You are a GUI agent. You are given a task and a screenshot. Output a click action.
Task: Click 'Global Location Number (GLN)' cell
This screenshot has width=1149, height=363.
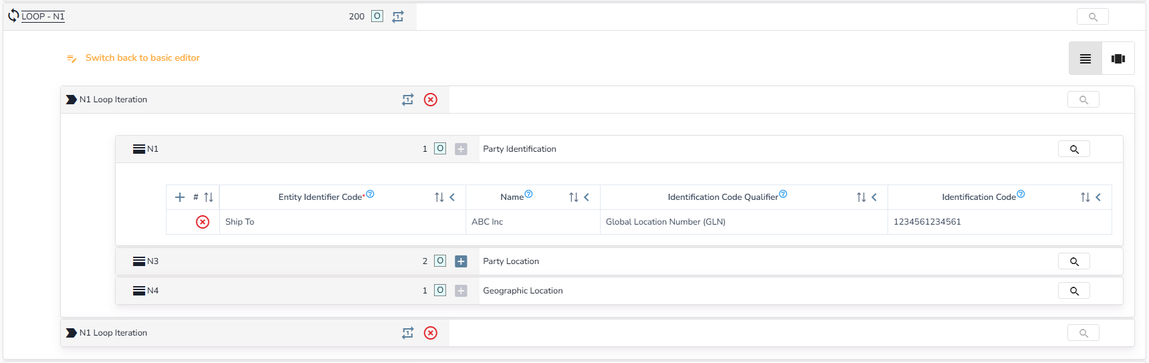744,222
